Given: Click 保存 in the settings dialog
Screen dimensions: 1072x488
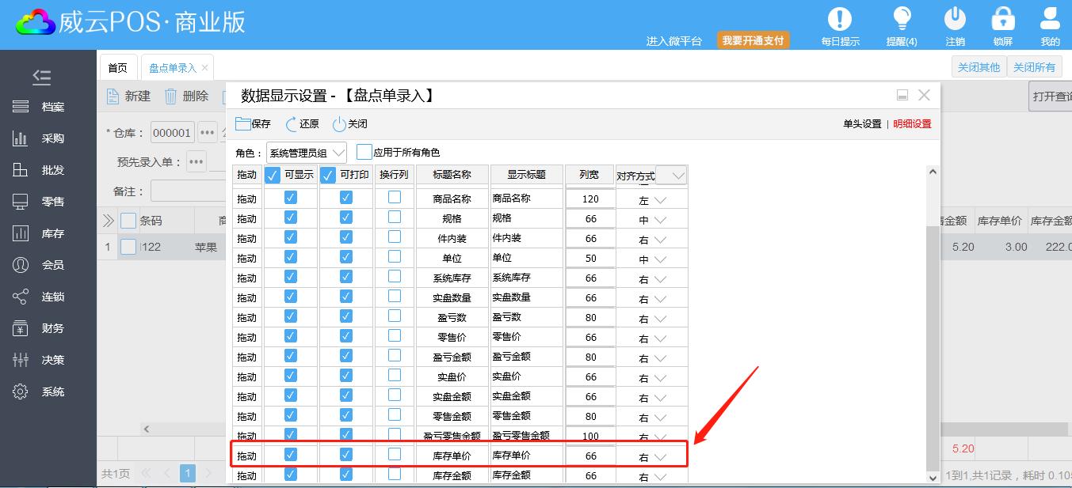Looking at the screenshot, I should click(253, 124).
